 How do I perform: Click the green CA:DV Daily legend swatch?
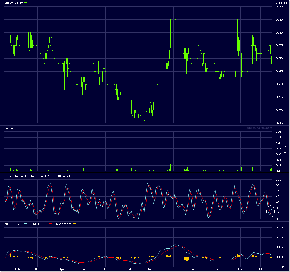click(26, 2)
